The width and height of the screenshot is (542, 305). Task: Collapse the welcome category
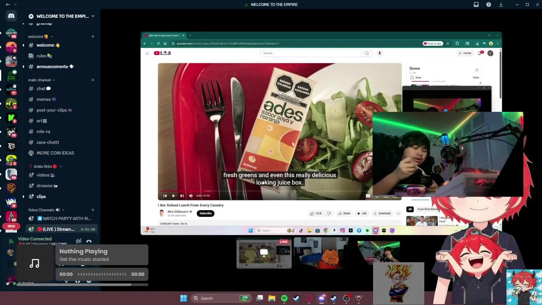point(40,36)
